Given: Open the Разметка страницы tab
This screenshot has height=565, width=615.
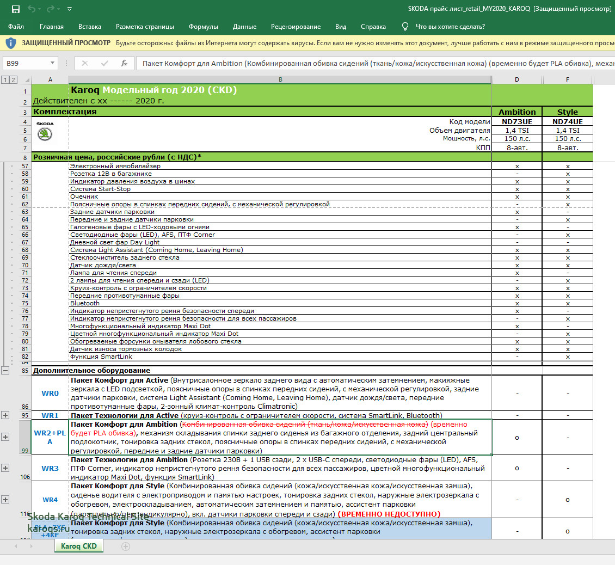Looking at the screenshot, I should (145, 27).
